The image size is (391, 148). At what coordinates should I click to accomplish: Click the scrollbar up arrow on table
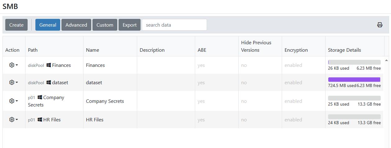click(x=386, y=60)
